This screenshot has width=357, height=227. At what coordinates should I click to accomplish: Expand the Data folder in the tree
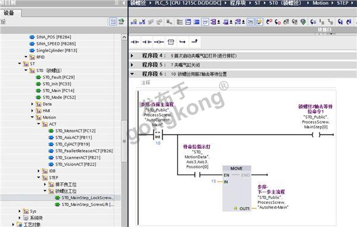(x=32, y=104)
